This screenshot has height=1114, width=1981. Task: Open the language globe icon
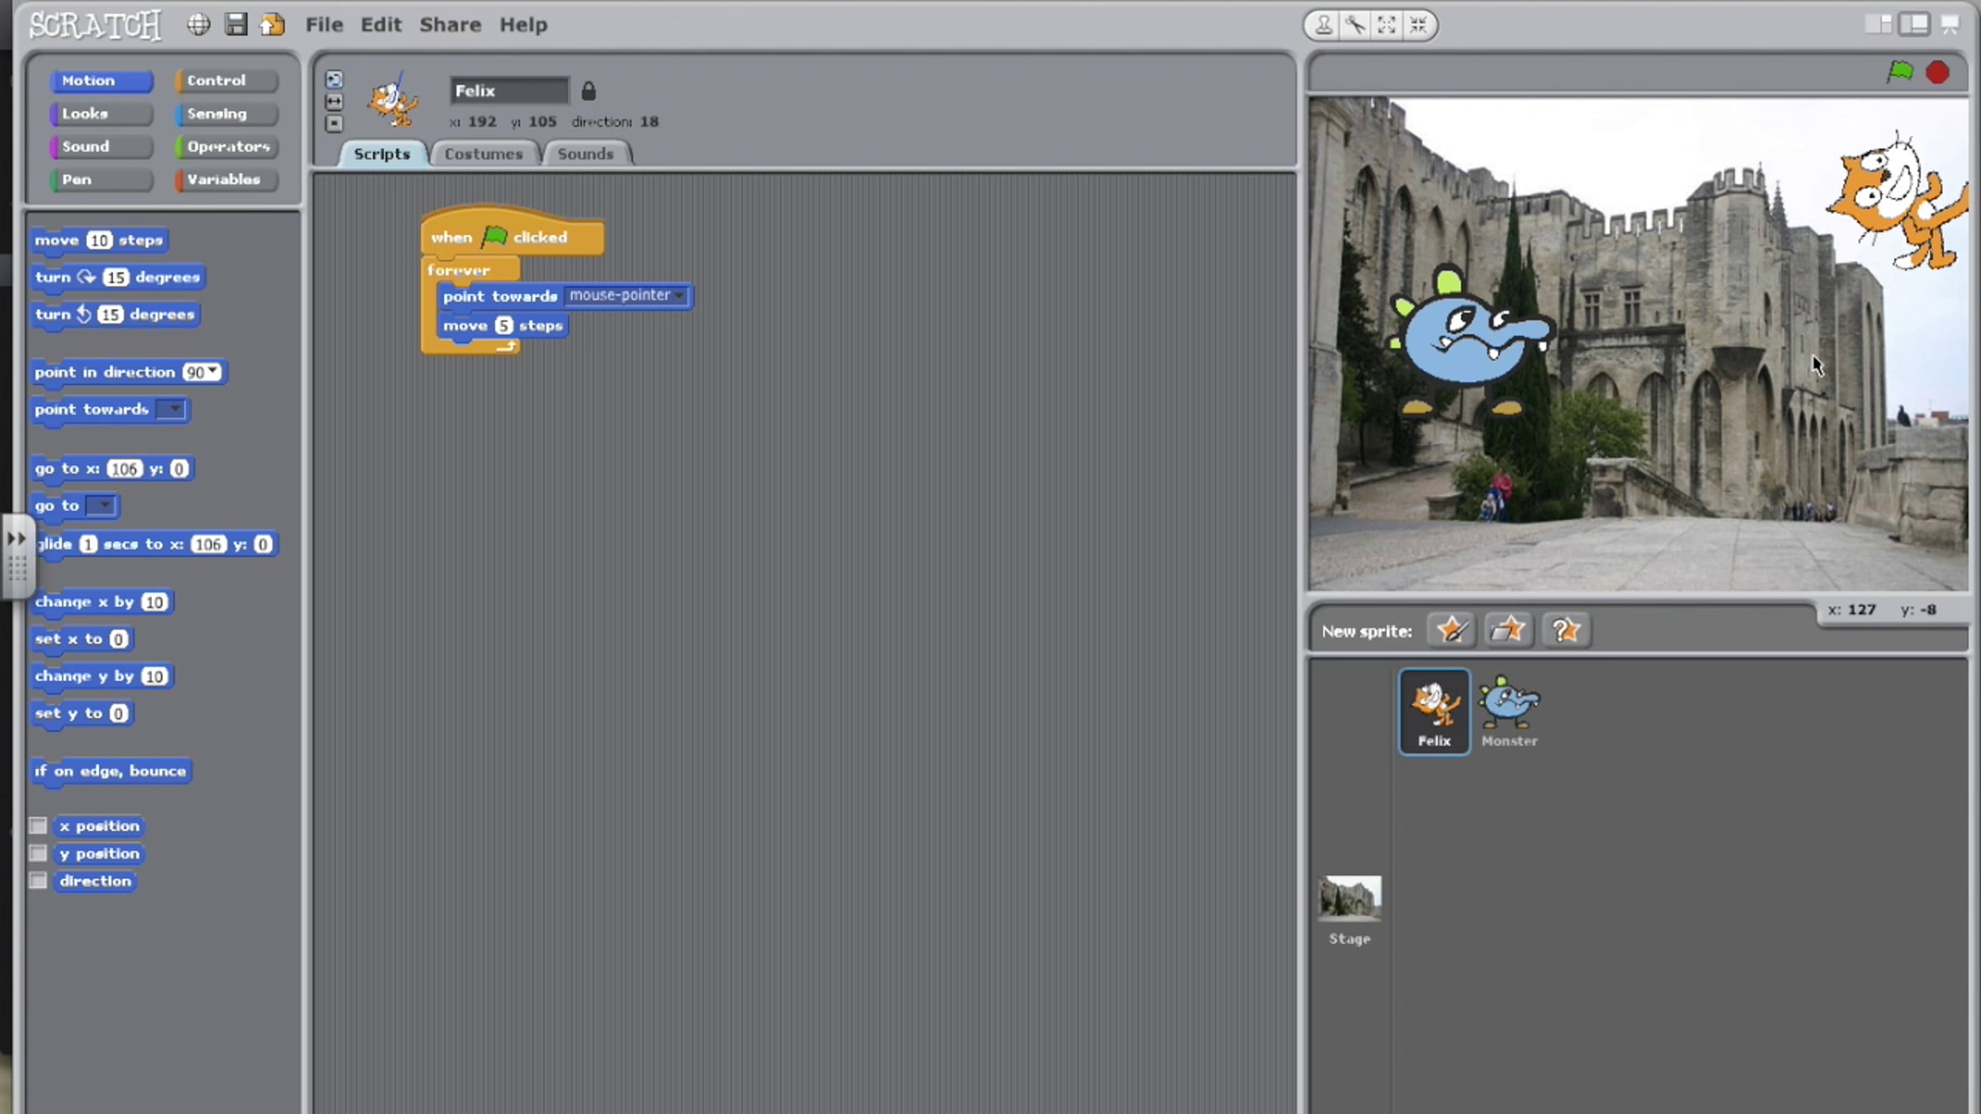tap(198, 25)
